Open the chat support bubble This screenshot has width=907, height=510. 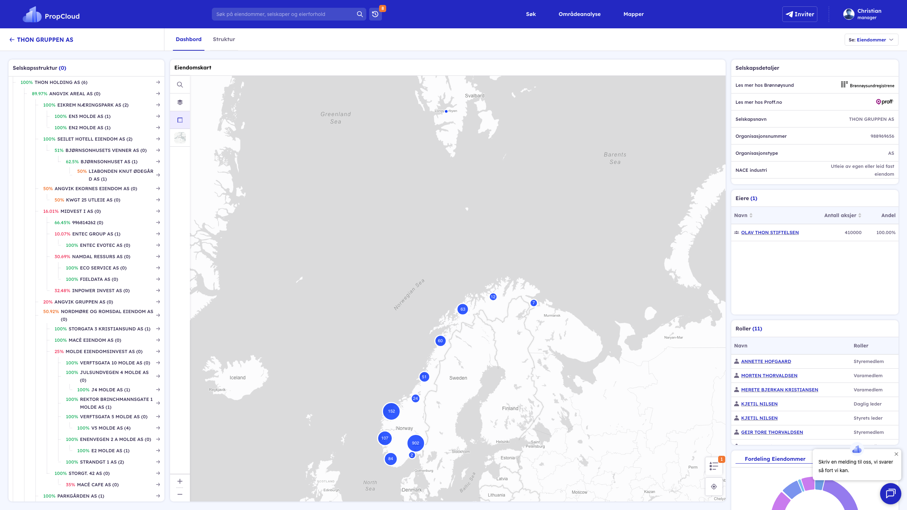[x=890, y=493]
